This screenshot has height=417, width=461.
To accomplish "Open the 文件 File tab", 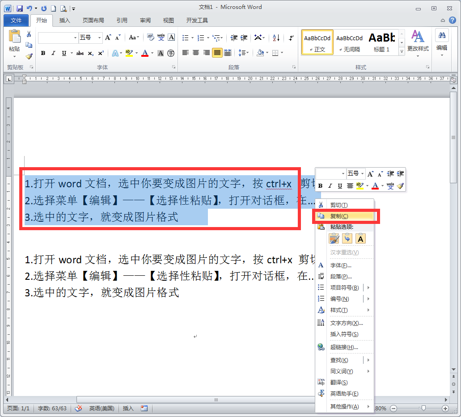I will coord(16,20).
